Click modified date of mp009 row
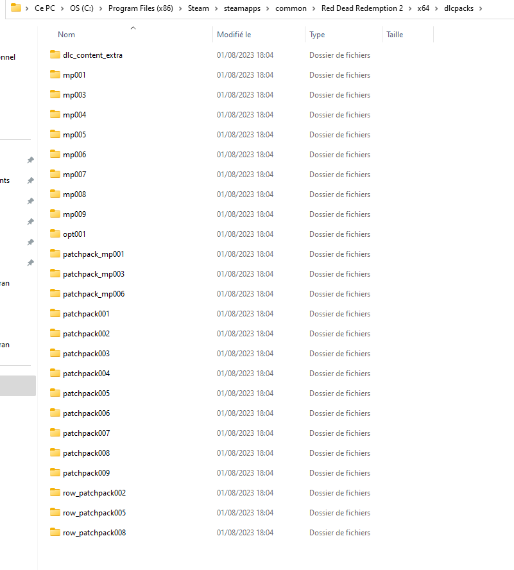The image size is (514, 570). tap(245, 214)
